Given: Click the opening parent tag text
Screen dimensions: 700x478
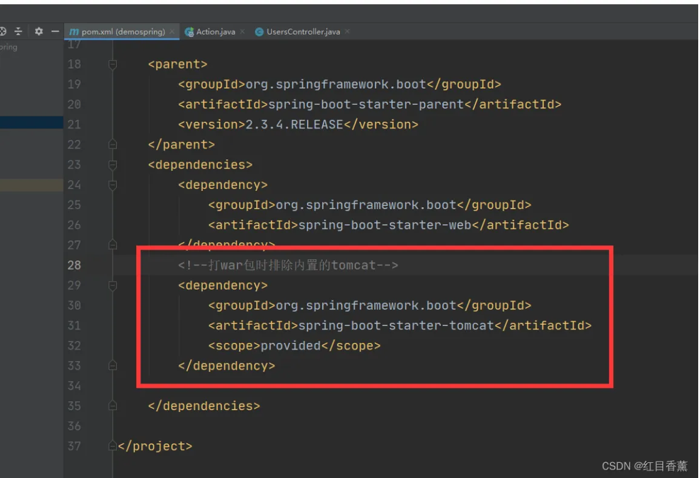Looking at the screenshot, I should [177, 64].
